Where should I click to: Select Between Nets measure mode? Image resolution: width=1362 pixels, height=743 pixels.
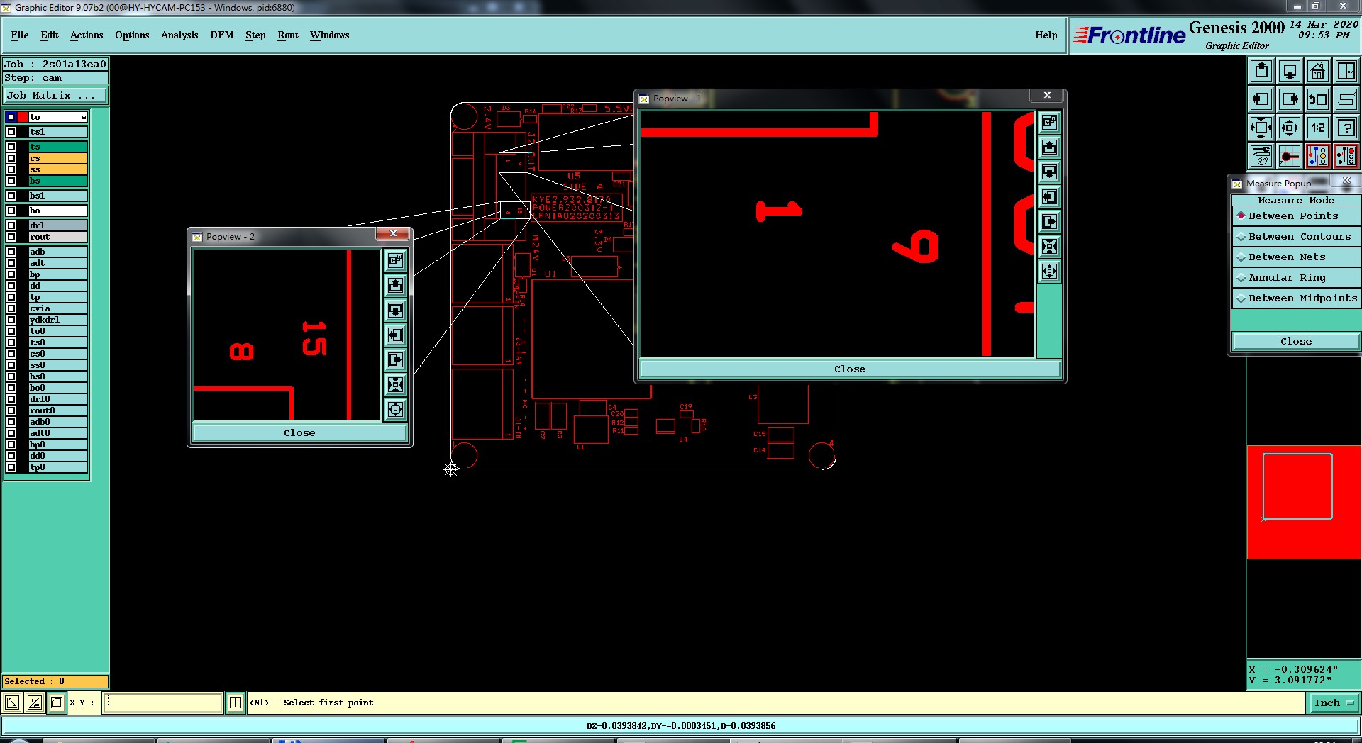(x=1295, y=257)
